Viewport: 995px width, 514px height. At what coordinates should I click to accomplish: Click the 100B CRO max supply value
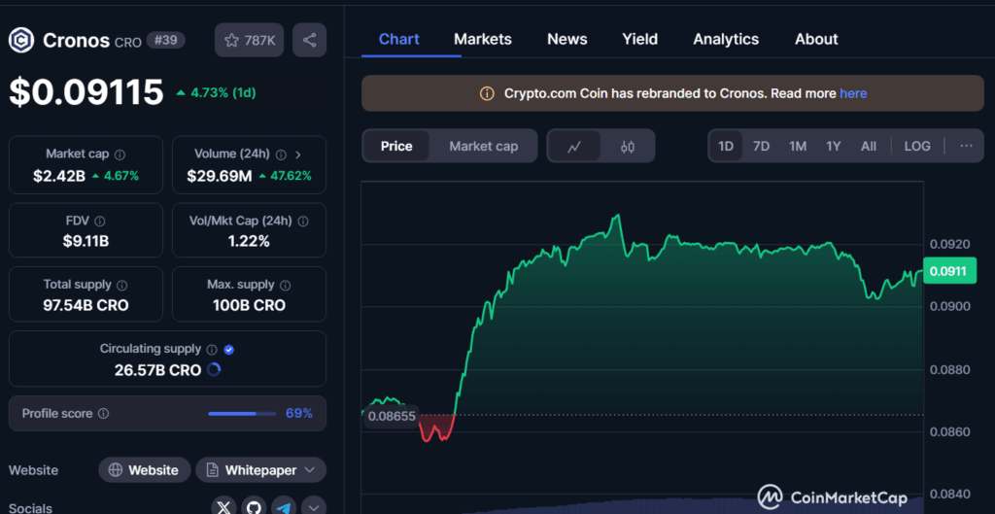click(x=250, y=305)
